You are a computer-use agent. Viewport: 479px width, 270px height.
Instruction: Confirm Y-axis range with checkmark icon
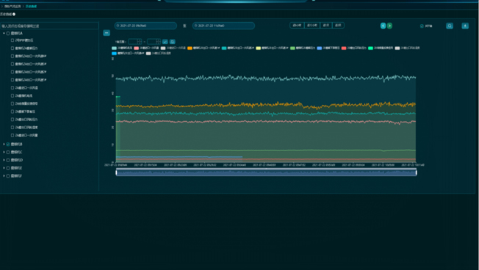point(165,42)
